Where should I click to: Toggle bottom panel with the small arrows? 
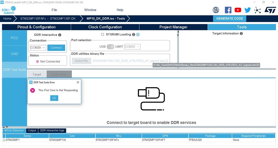coord(5,127)
